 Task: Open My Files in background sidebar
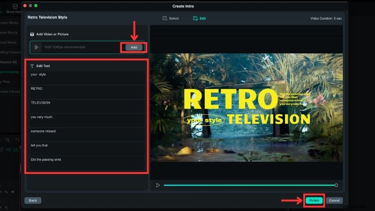5,82
